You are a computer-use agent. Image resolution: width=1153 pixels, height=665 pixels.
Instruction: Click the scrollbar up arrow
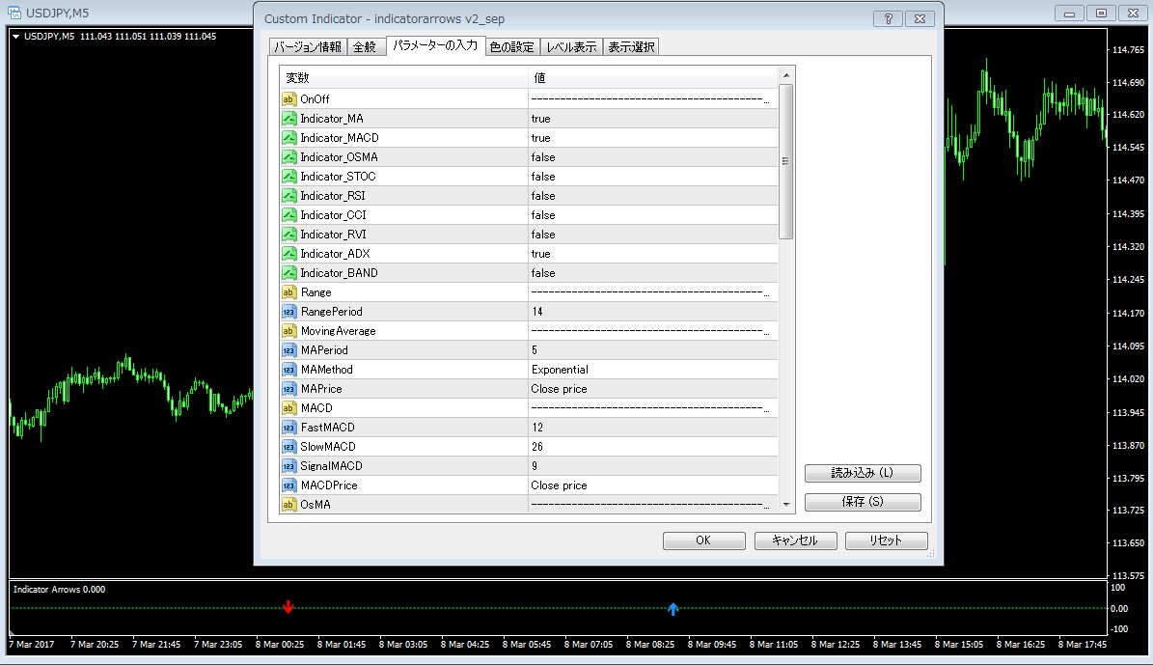786,75
